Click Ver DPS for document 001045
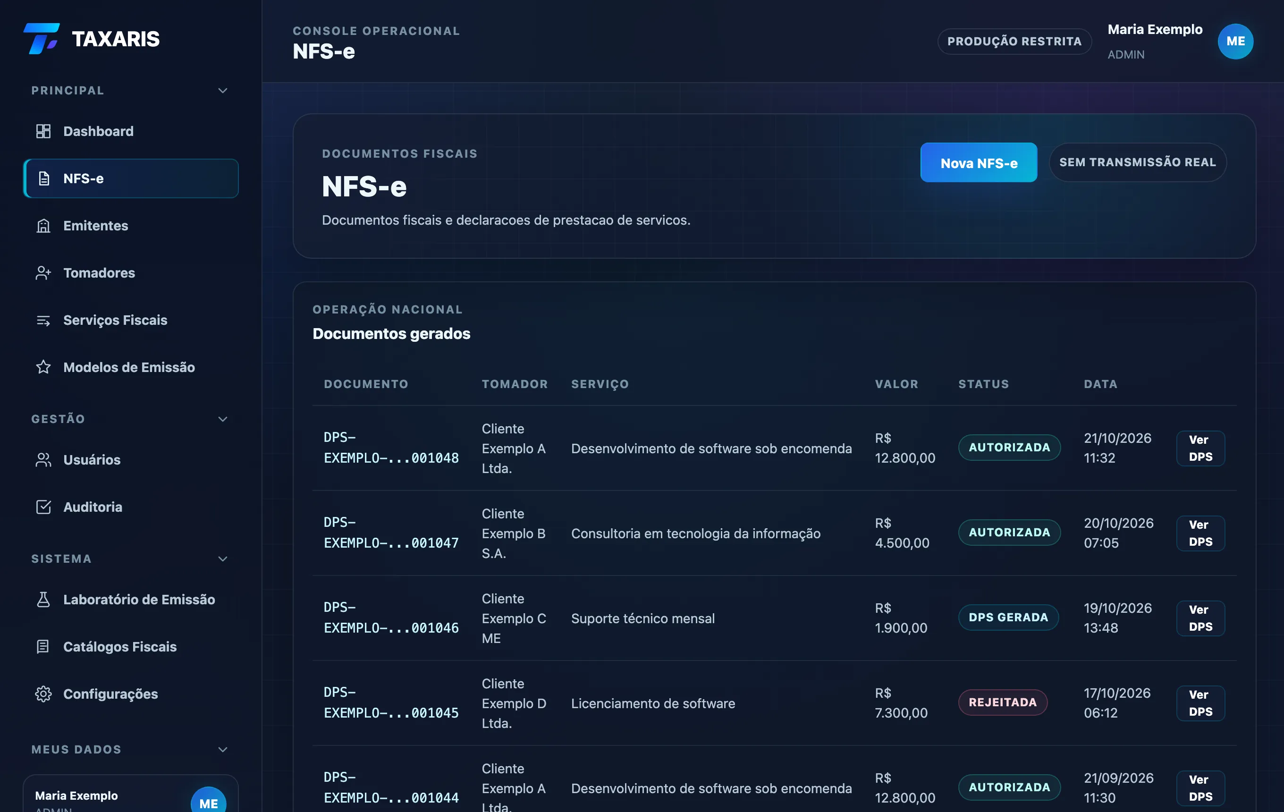The width and height of the screenshot is (1284, 812). point(1200,703)
